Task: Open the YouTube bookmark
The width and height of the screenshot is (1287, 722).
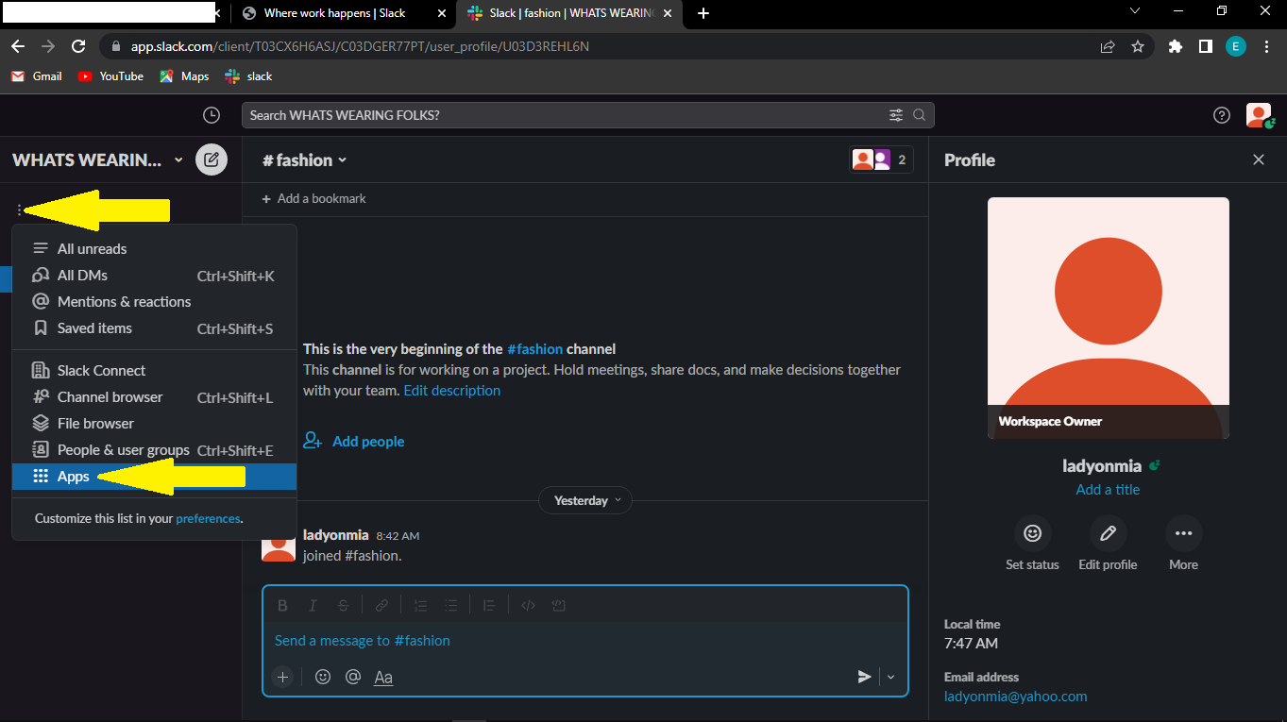Action: point(111,76)
